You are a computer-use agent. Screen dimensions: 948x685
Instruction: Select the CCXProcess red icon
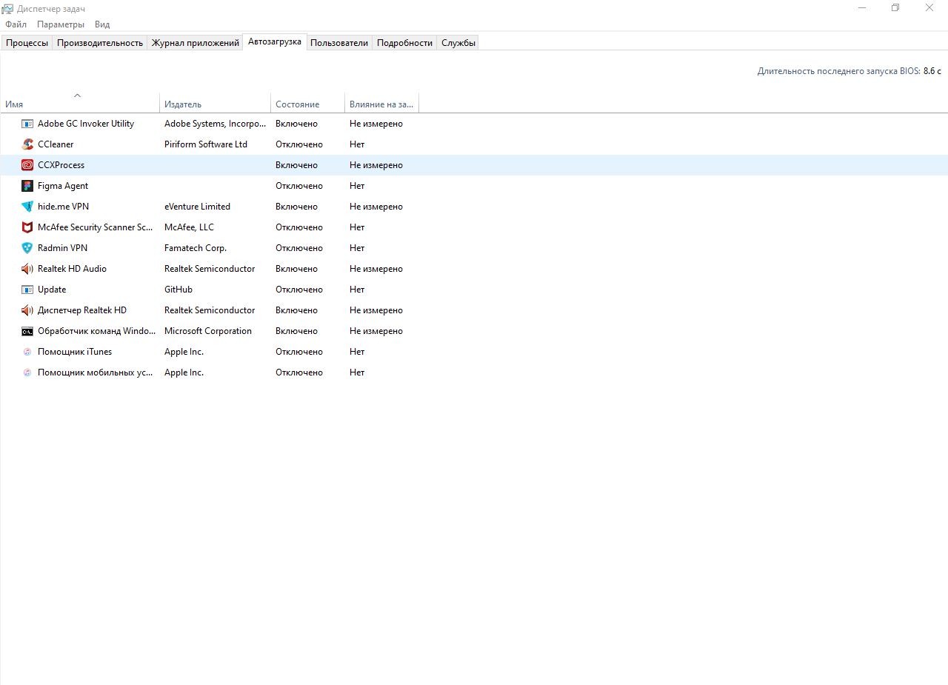27,165
